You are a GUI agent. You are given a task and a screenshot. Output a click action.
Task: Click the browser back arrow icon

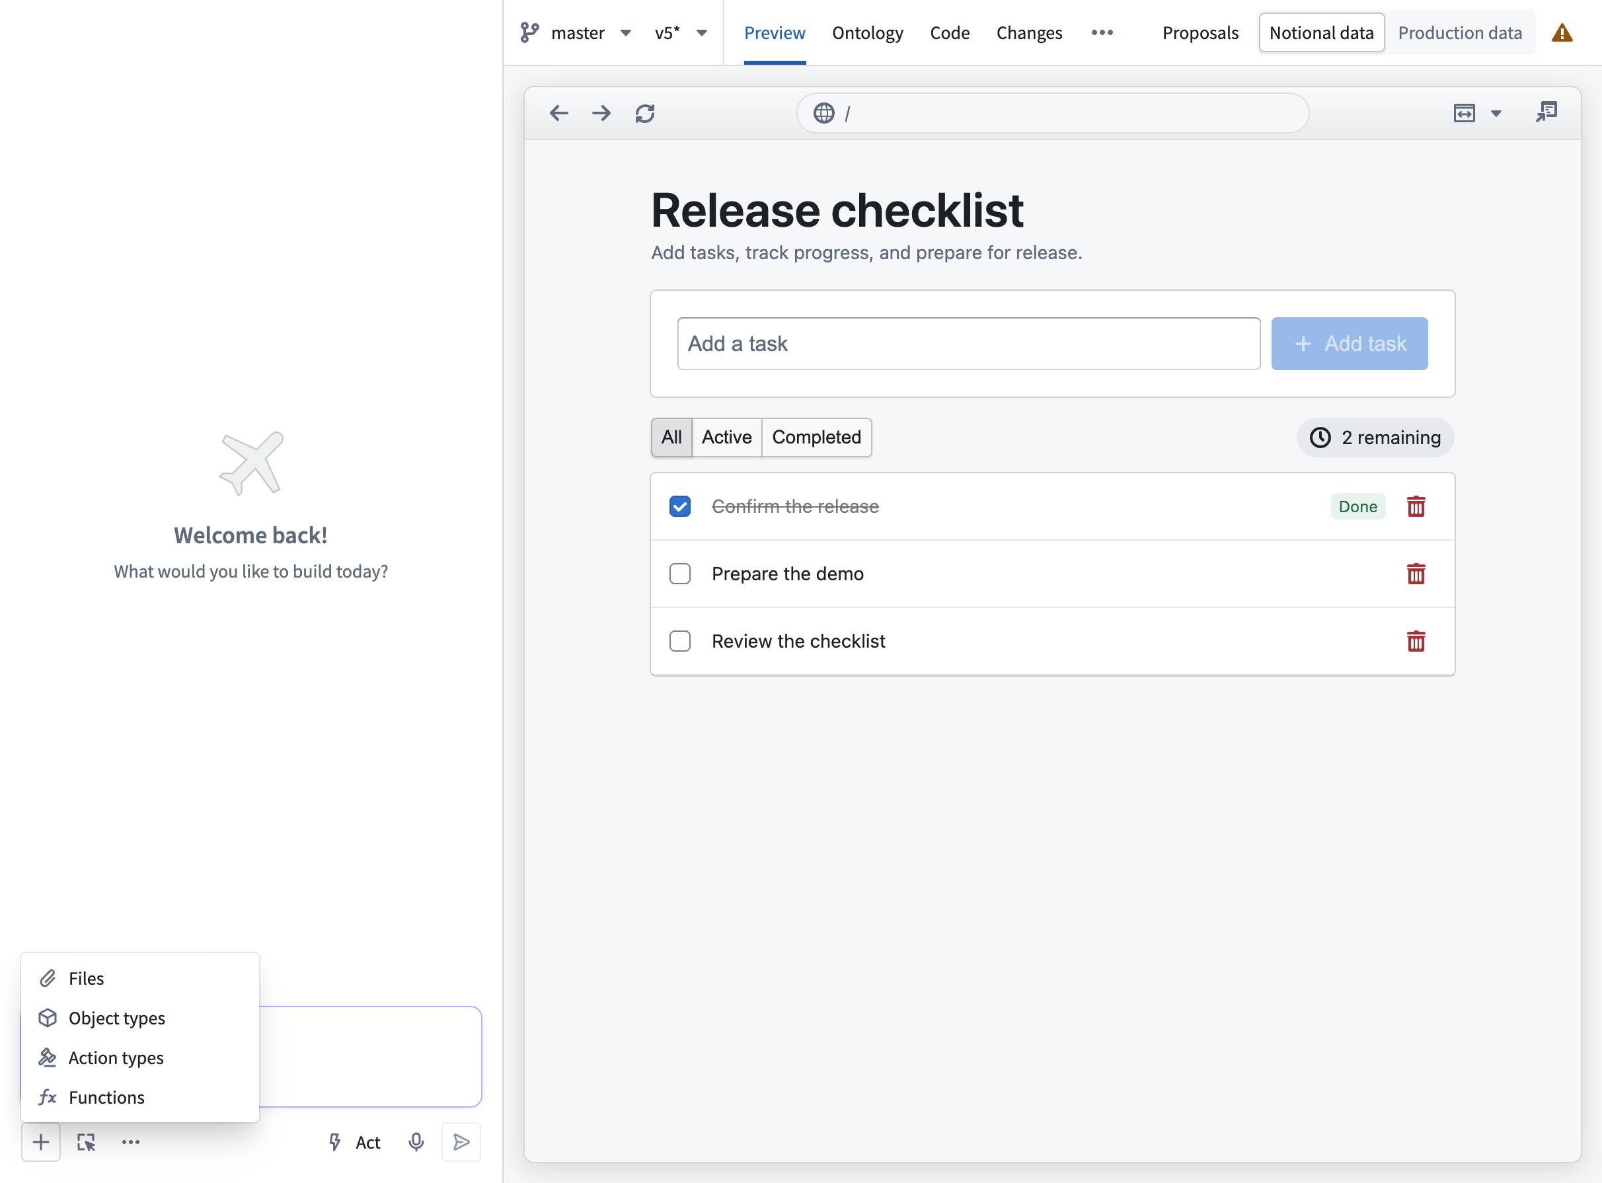(558, 113)
